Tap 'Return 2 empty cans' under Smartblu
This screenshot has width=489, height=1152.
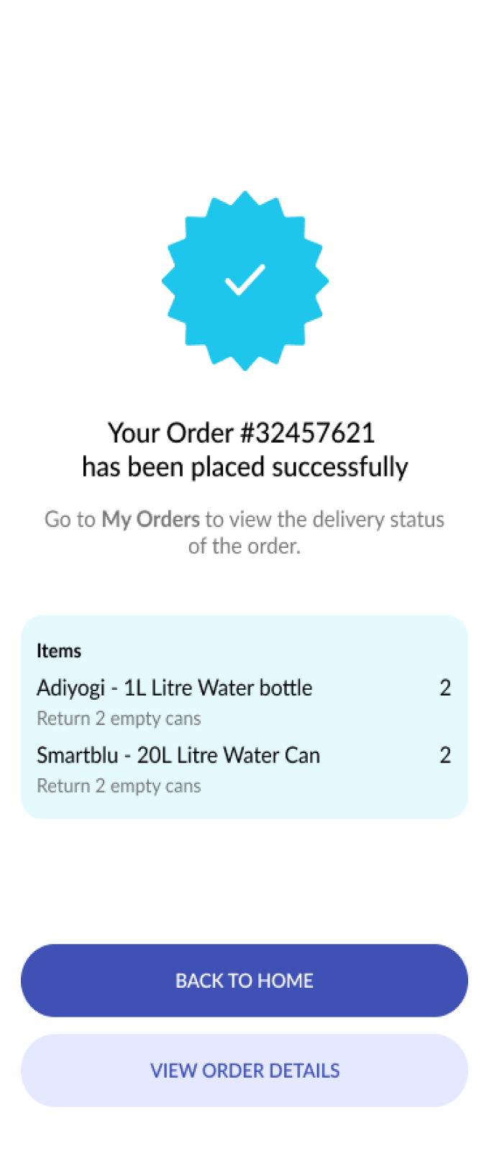(119, 786)
